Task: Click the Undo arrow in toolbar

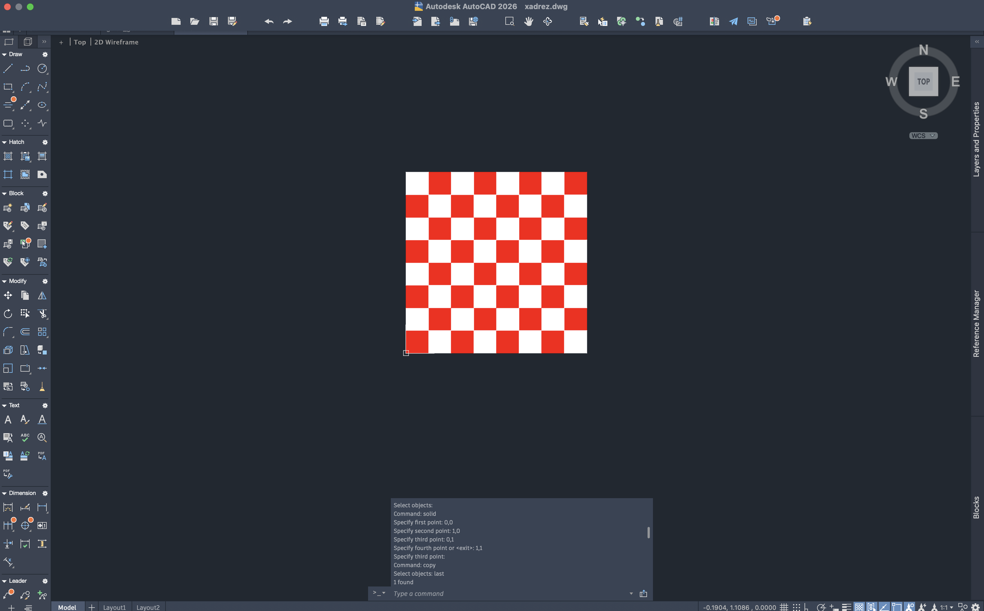Action: pos(269,21)
